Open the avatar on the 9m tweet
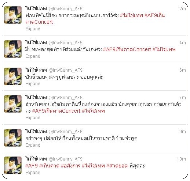The image size is (190, 181). click(x=13, y=138)
